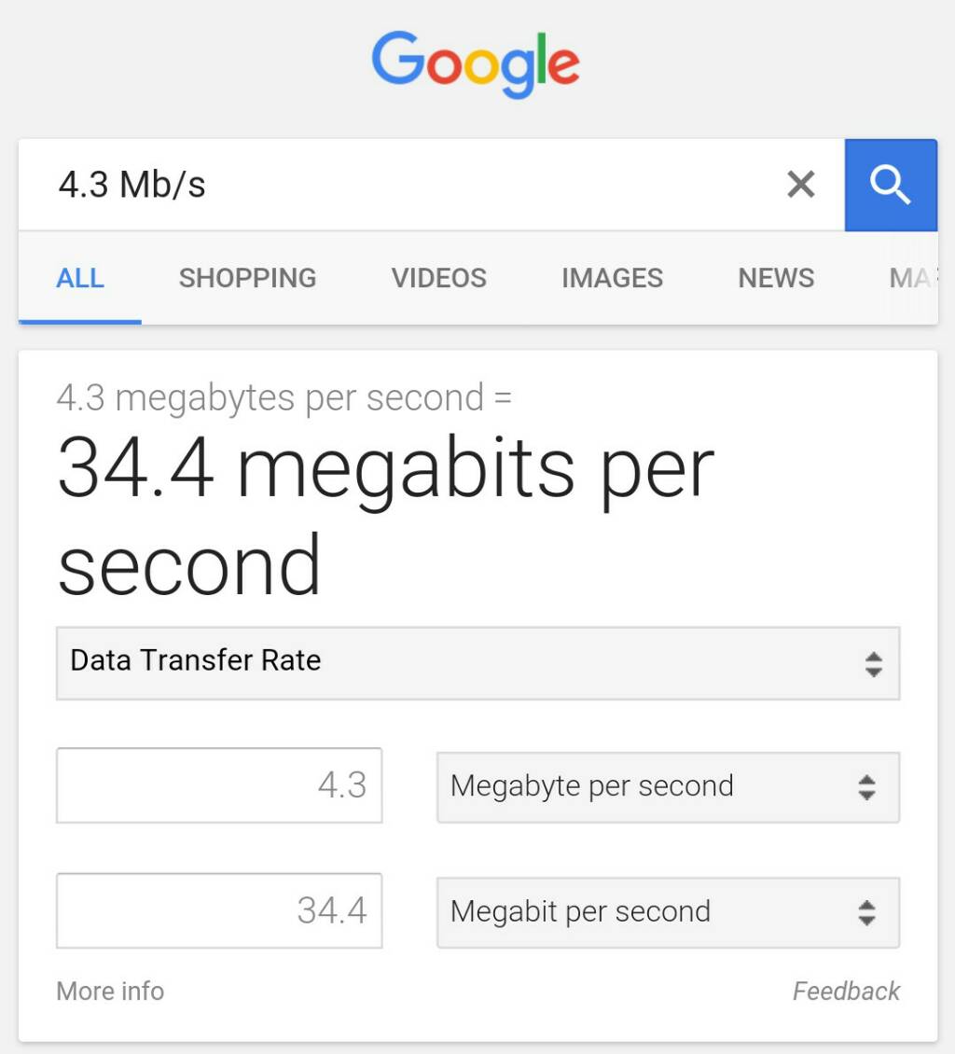
Task: Click the blue magnifying glass search icon
Action: click(x=891, y=185)
